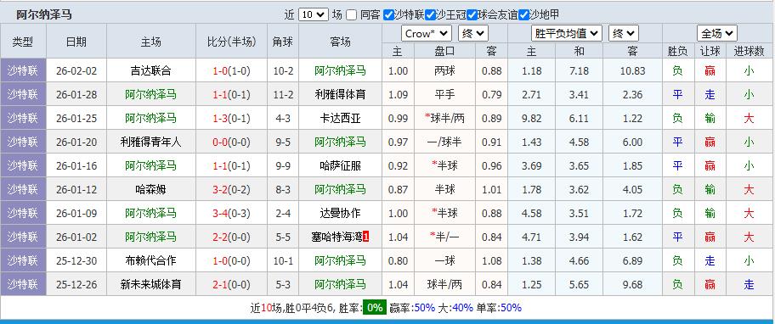Open the 全场 dropdown
The height and width of the screenshot is (324, 775).
click(x=717, y=34)
